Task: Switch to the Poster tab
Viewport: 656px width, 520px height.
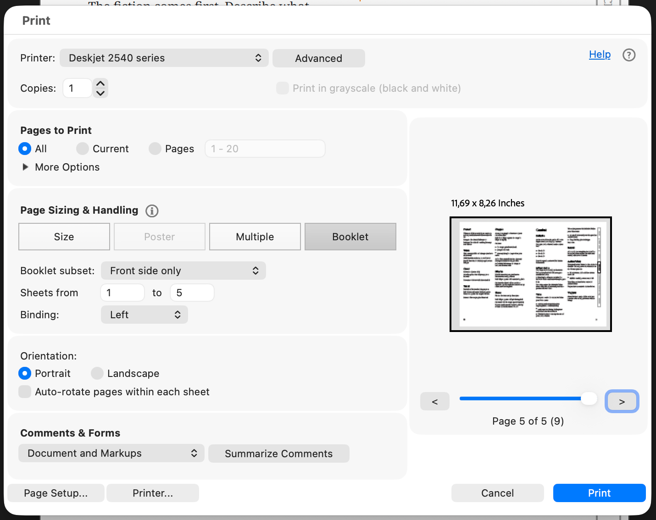Action: point(160,237)
